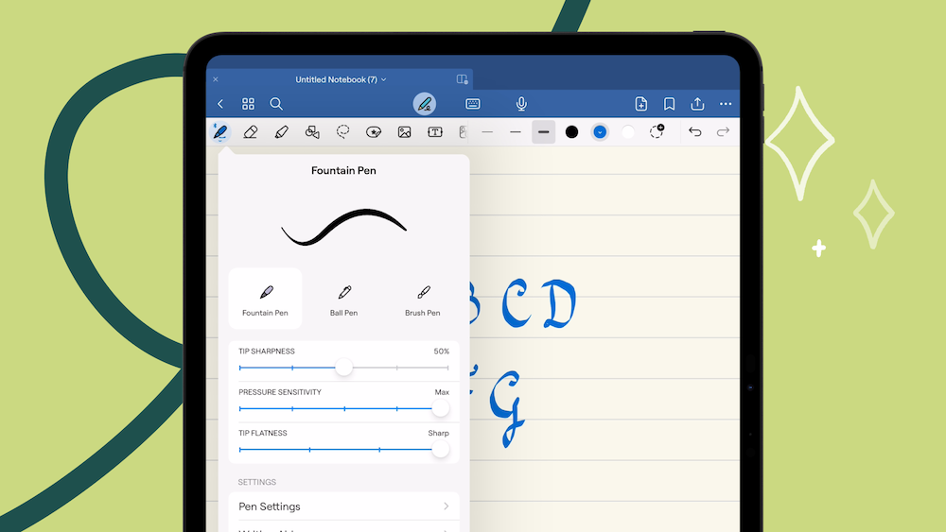This screenshot has width=946, height=532.
Task: Select Ball Pen type
Action: point(344,300)
